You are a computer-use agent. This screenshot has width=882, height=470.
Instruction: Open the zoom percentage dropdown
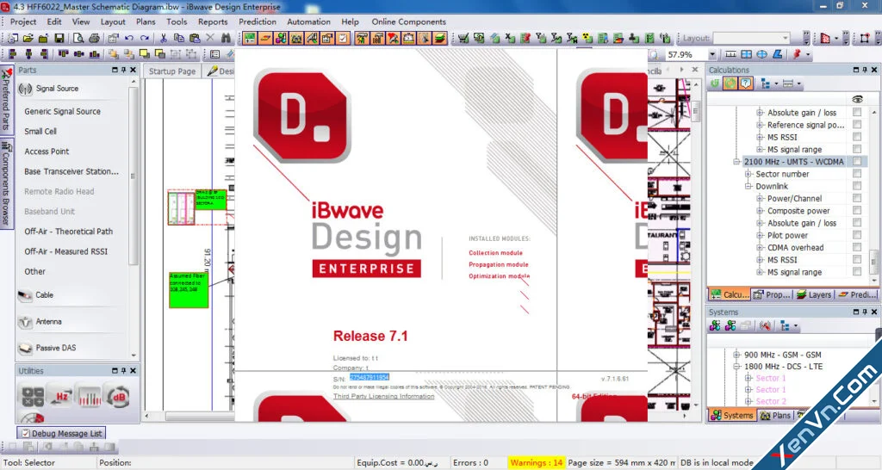[712, 54]
